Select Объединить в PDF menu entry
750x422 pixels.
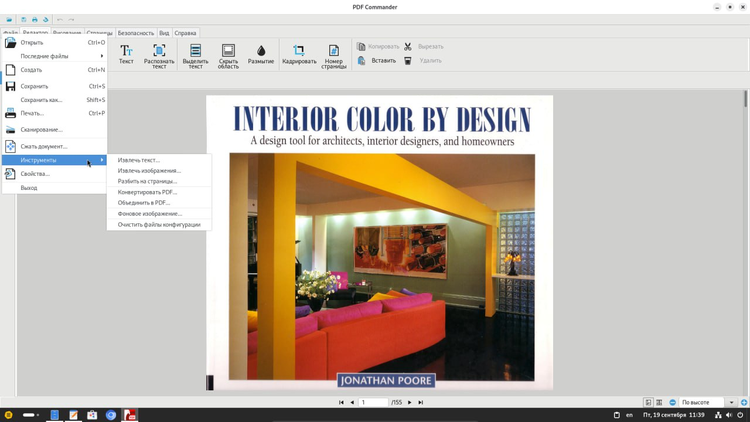[144, 203]
